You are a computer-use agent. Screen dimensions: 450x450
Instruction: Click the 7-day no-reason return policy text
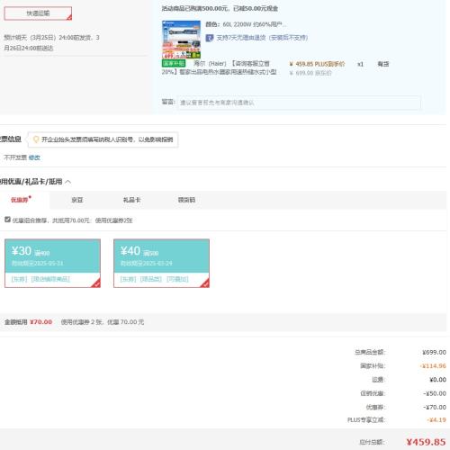click(262, 38)
